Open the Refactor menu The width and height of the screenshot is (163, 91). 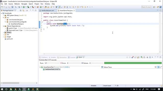click(17, 4)
